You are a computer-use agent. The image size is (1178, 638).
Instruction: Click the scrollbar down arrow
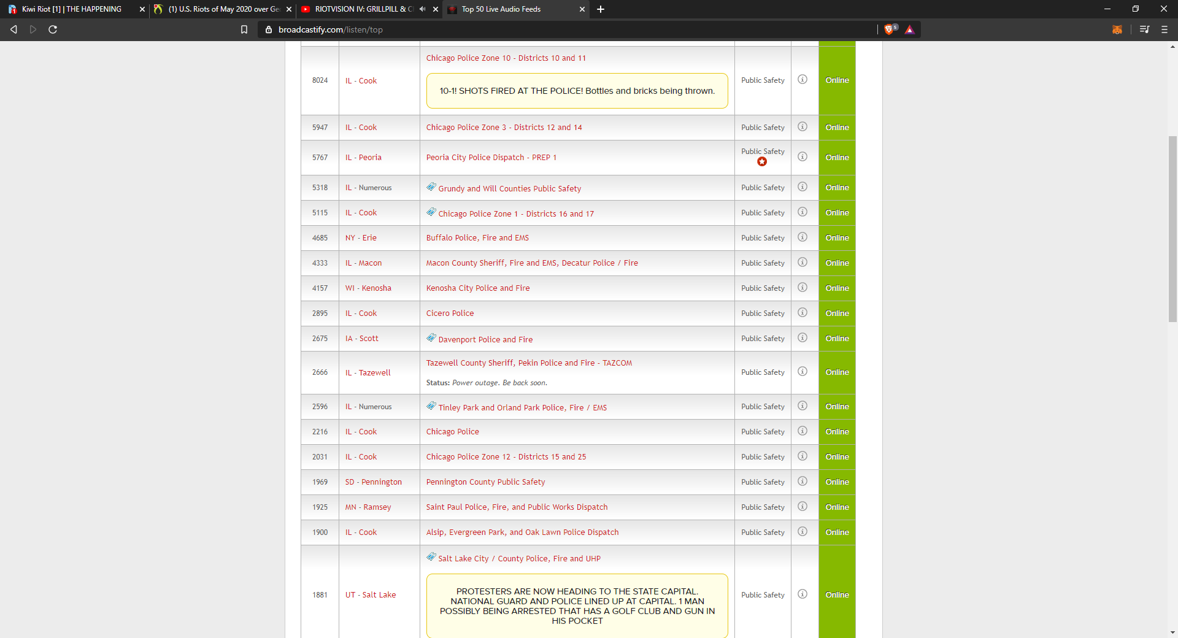click(1172, 632)
